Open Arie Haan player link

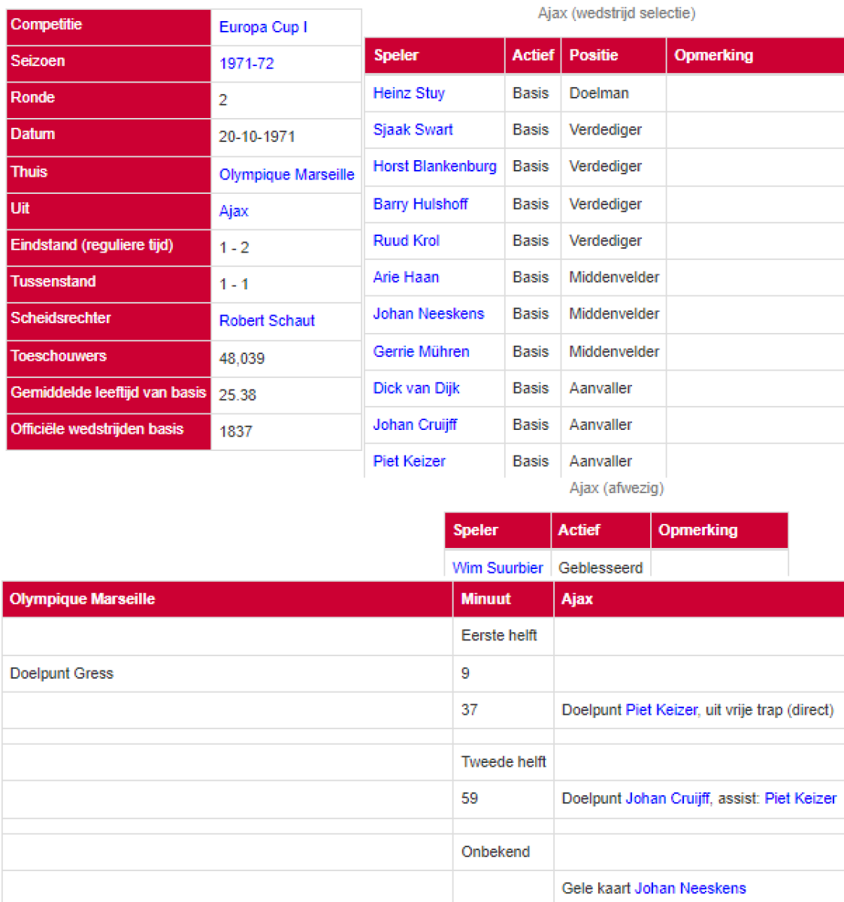click(406, 277)
